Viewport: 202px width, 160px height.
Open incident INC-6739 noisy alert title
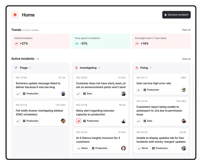click(x=95, y=113)
